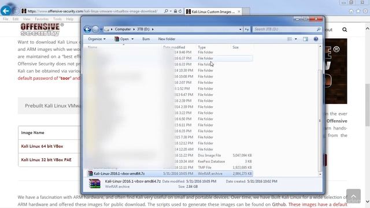Click the 3TB (D:) breadcrumb segment
The width and height of the screenshot is (370, 208).
[x=143, y=29]
